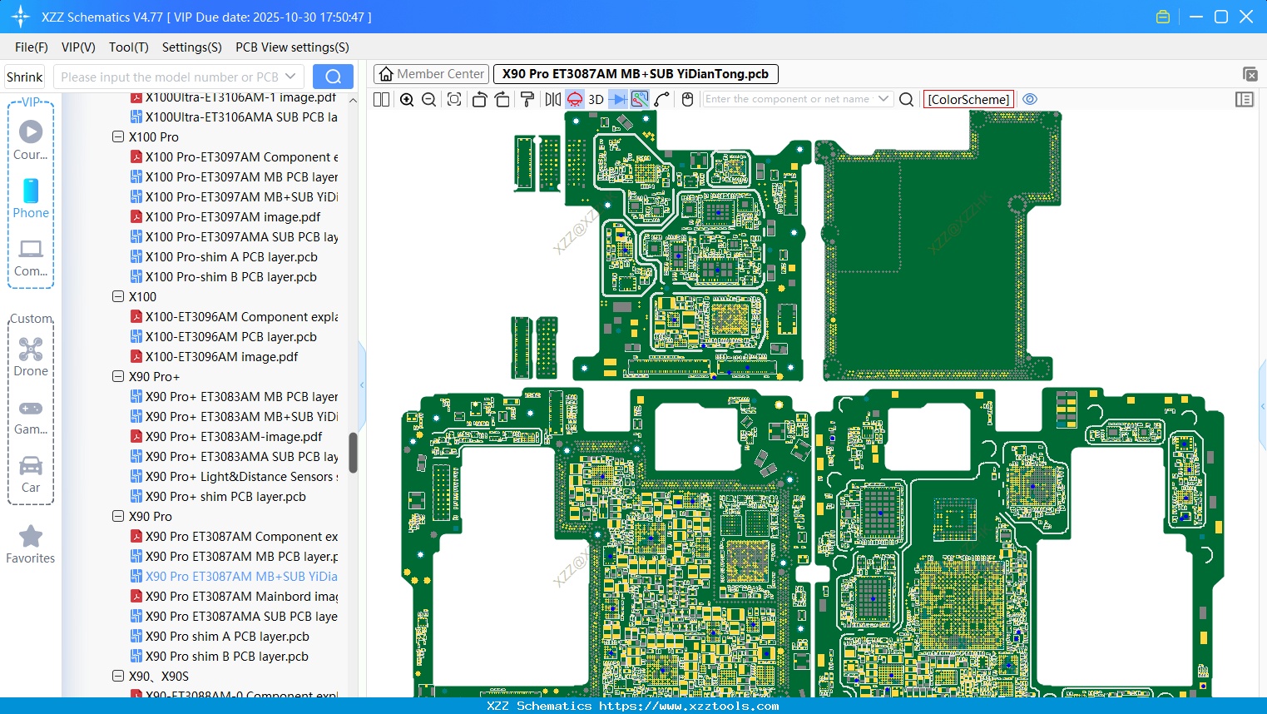Rotate the board clockwise
This screenshot has height=714, width=1267.
click(502, 99)
